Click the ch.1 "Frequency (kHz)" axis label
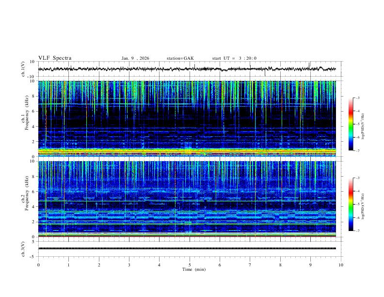Screen dimensions: 384x297 tap(27, 113)
